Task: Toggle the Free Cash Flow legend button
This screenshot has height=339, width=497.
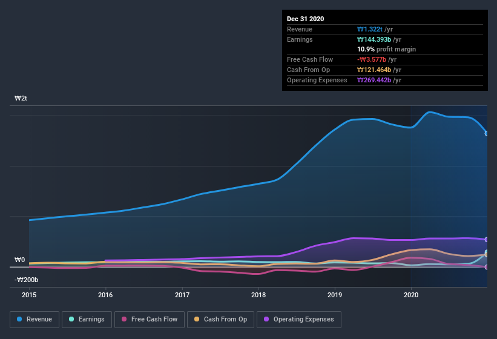Action: [x=150, y=320]
